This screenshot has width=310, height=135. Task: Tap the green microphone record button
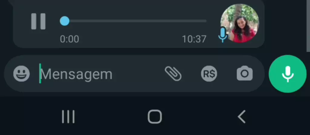(x=288, y=74)
